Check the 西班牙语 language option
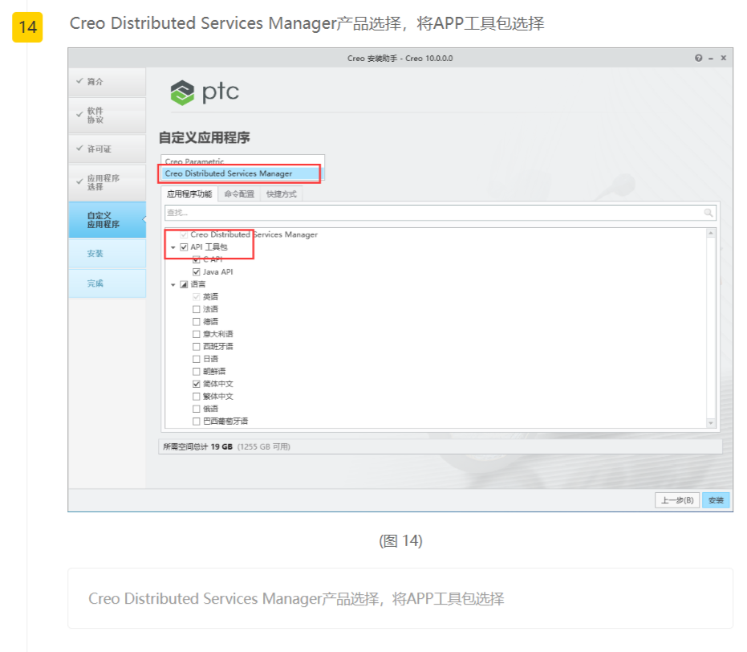Screen dimensions: 747x652 pyautogui.click(x=197, y=347)
